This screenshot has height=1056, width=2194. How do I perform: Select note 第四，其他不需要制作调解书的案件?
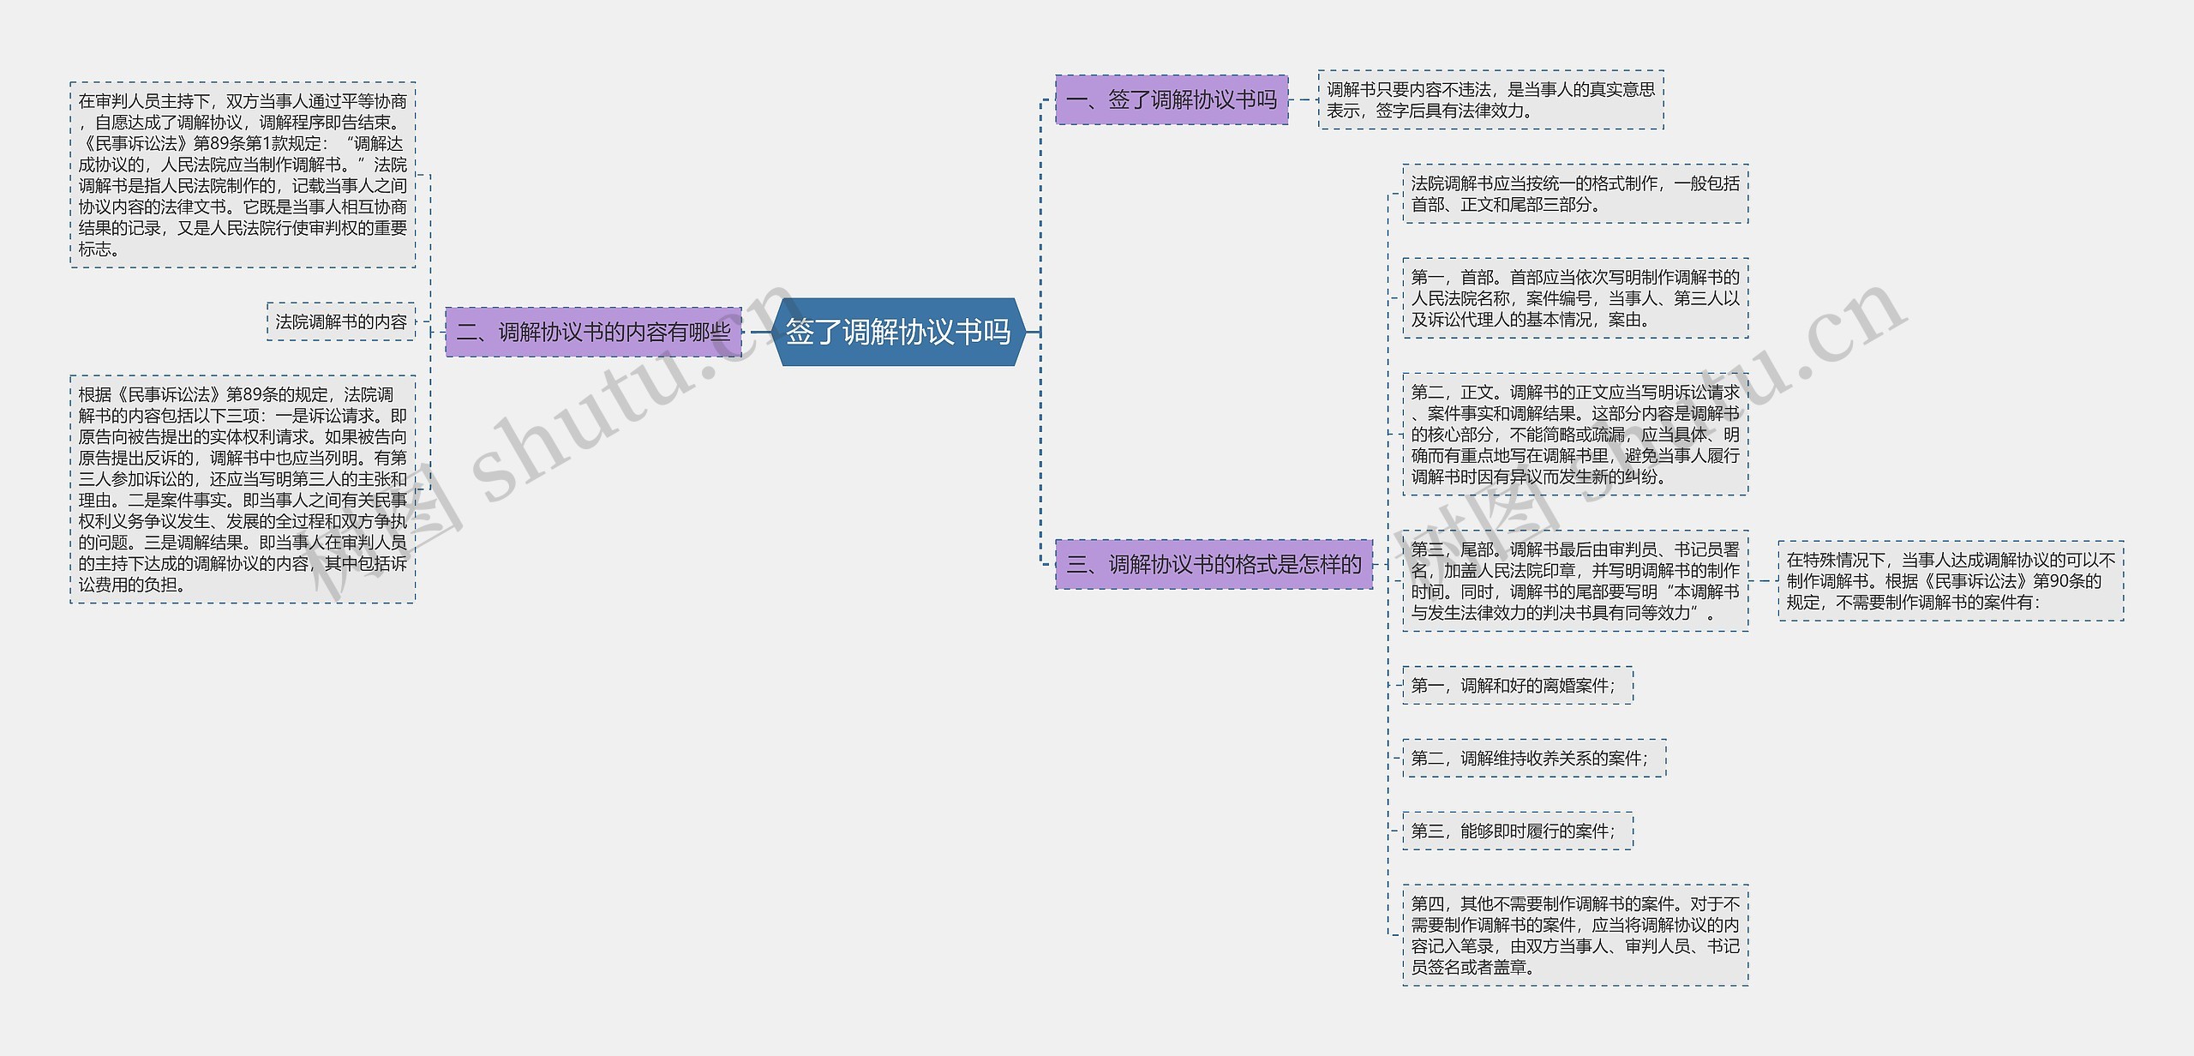pos(1575,935)
